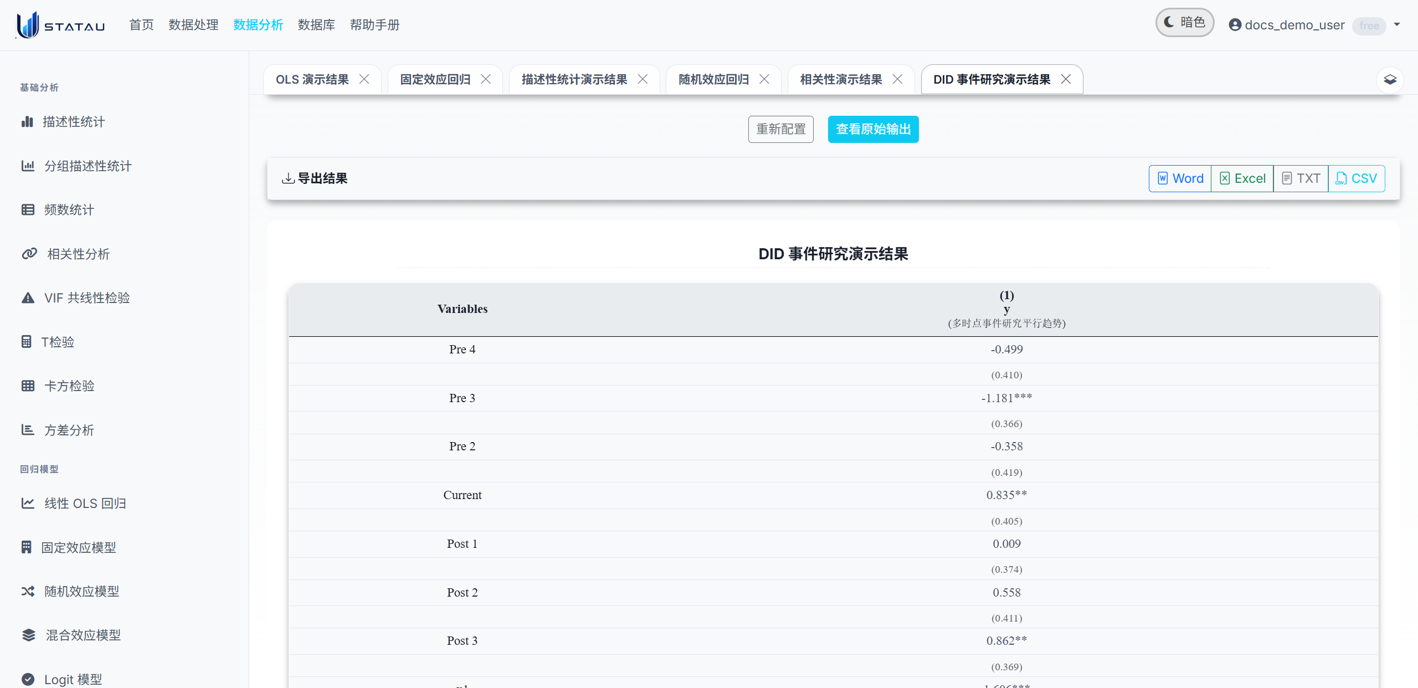Screen dimensions: 1418x688
Task: Toggle the 暗色 dark mode switch
Action: pyautogui.click(x=1184, y=23)
